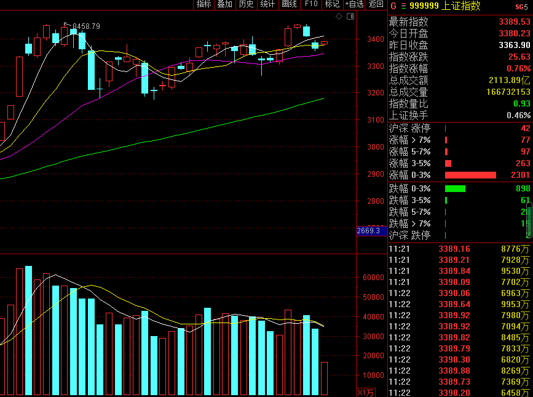Click the green scroll handle beside 跌幅 rows
This screenshot has height=397, width=533.
click(x=529, y=220)
